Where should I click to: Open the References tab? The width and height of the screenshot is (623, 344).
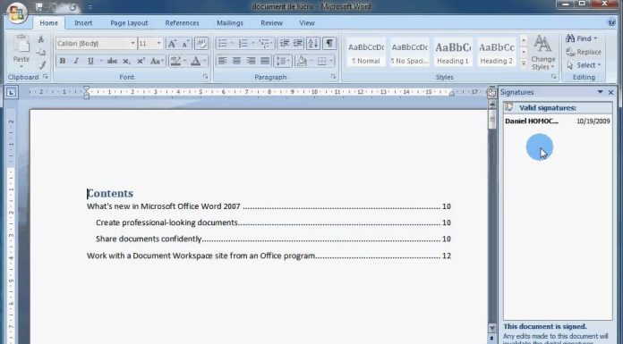coord(182,23)
